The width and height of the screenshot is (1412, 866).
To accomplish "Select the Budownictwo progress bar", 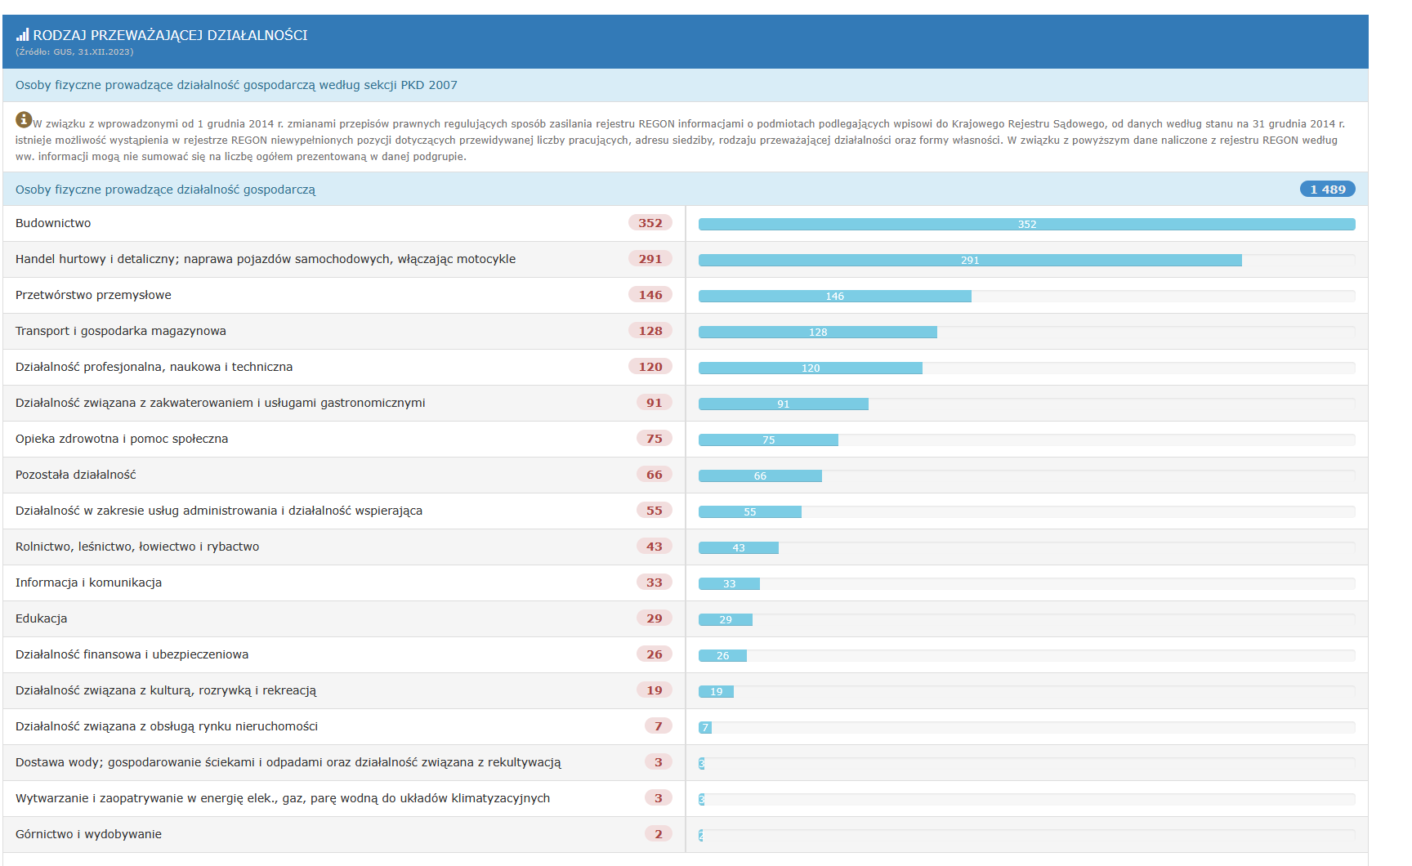I will click(1026, 225).
